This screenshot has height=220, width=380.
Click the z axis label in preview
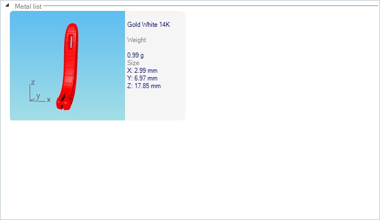(33, 83)
